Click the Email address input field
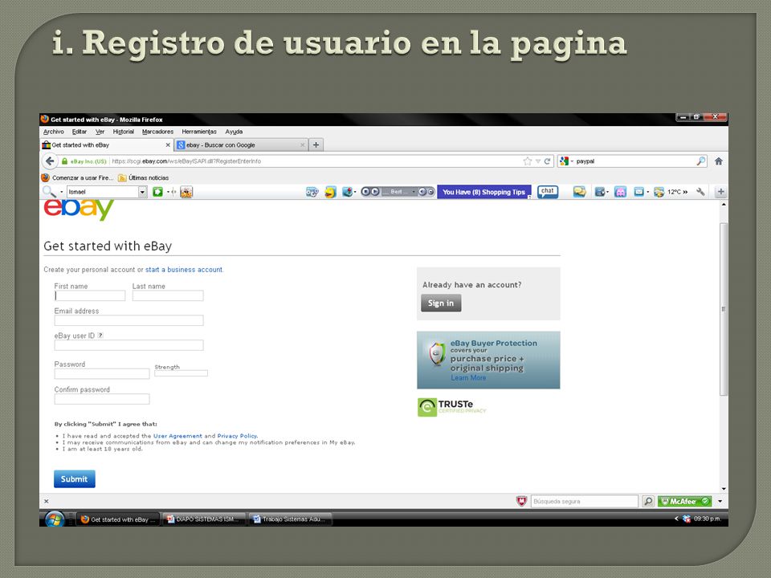Screen dimensions: 771x578 click(x=128, y=320)
